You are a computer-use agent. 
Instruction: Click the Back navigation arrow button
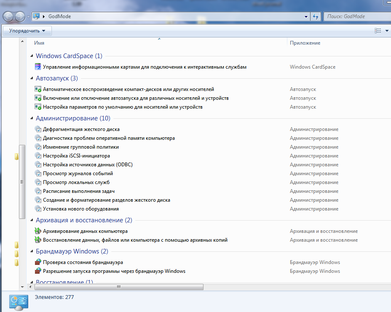pos(8,17)
